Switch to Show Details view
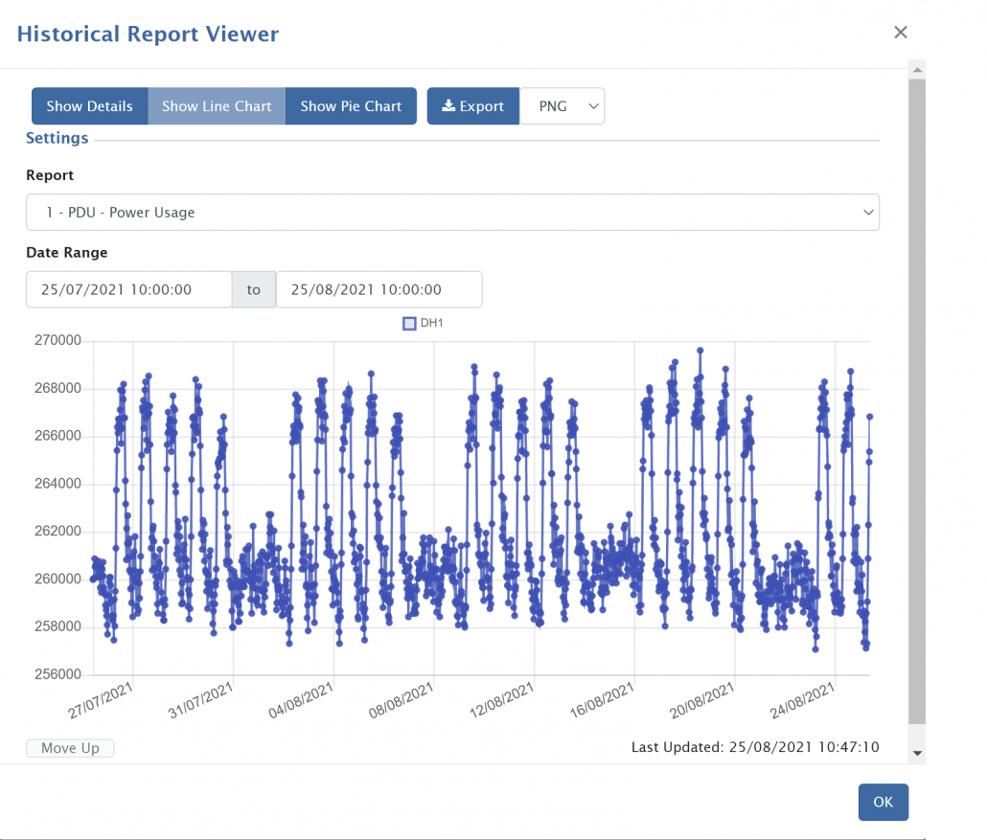 pos(89,106)
